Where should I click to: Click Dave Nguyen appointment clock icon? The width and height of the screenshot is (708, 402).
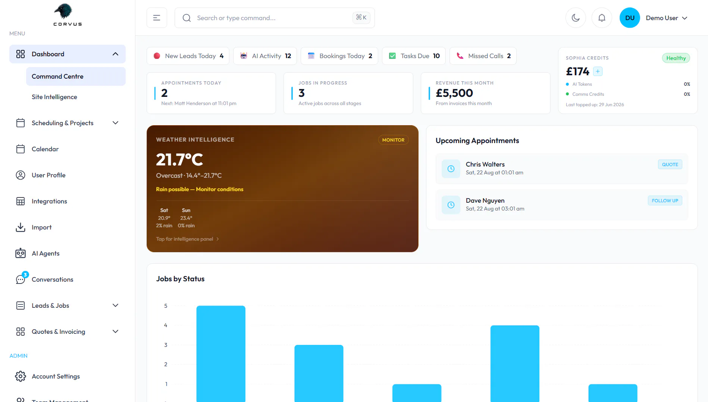tap(451, 205)
